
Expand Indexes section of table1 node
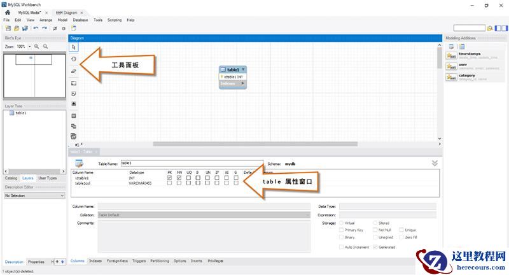243,84
